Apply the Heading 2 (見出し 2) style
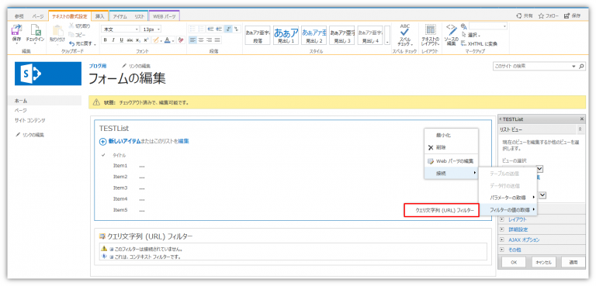596x286 pixels. point(314,36)
